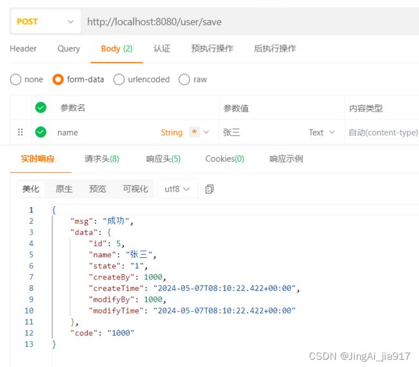Open the Text value type dropdown
The width and height of the screenshot is (419, 367).
tap(322, 132)
